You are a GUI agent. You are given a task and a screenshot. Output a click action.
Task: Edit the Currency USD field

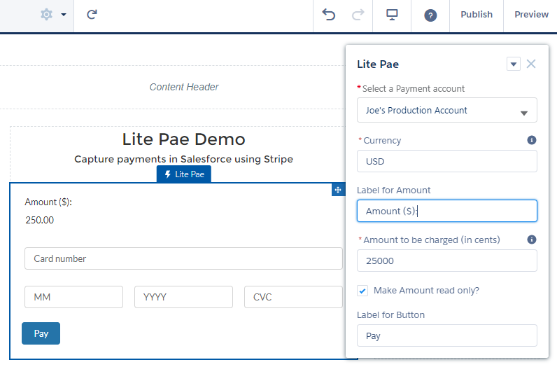[x=447, y=162]
